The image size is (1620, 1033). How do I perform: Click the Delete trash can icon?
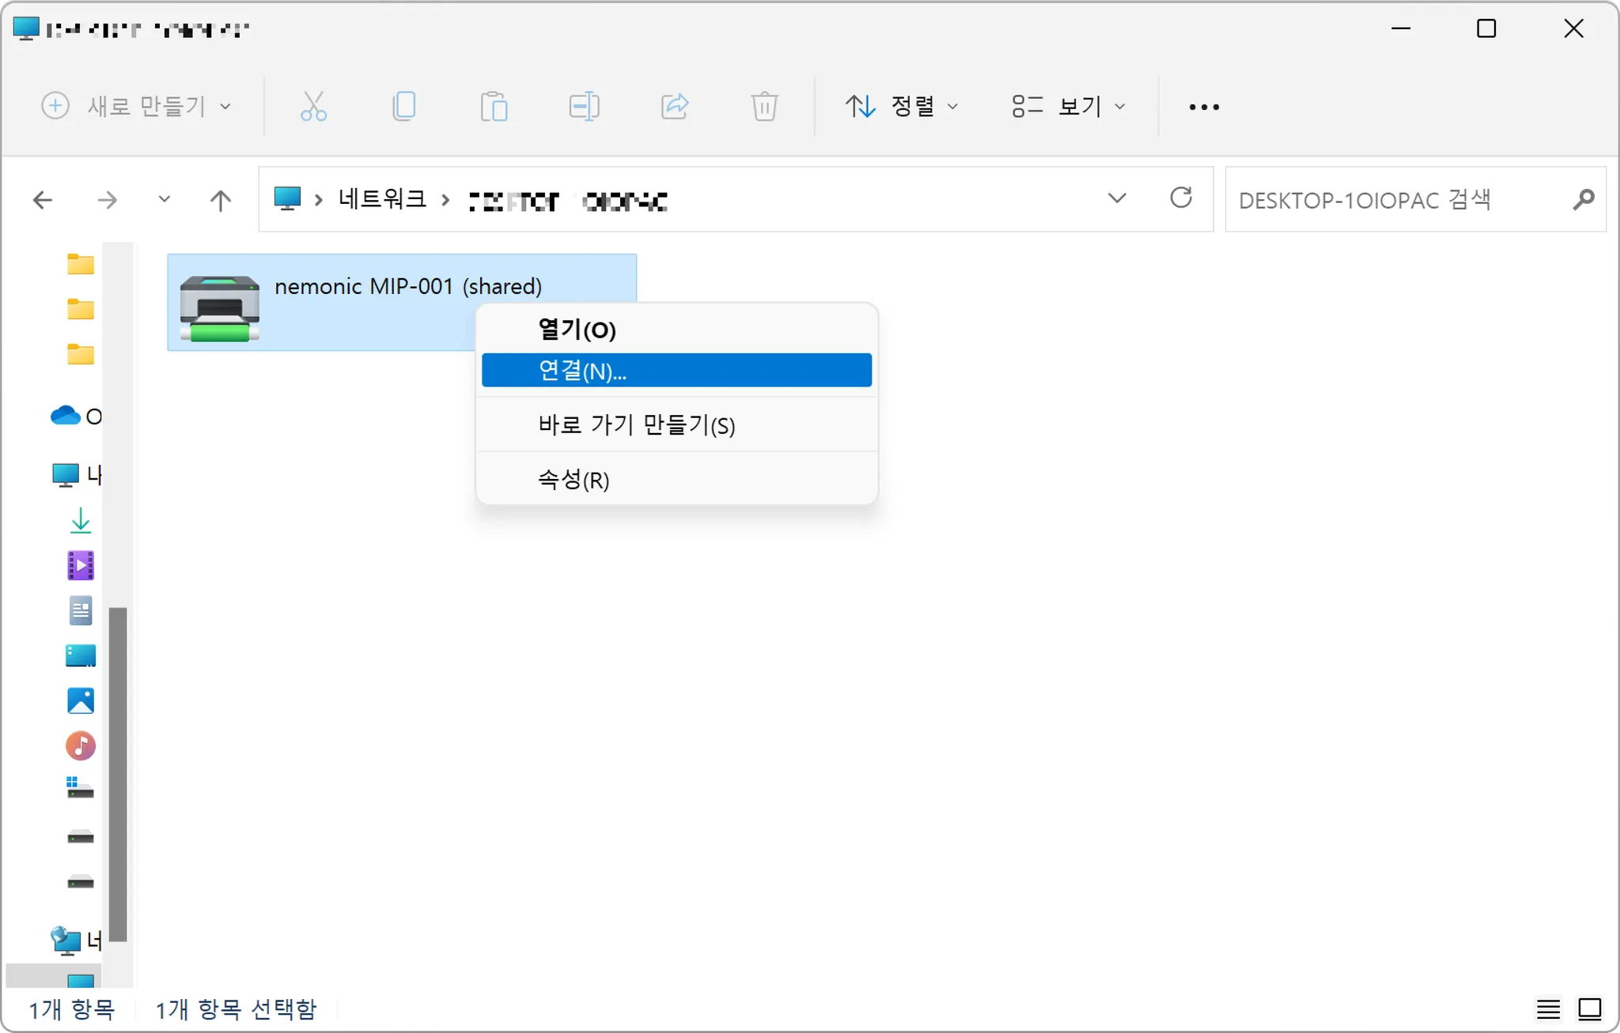pyautogui.click(x=764, y=106)
